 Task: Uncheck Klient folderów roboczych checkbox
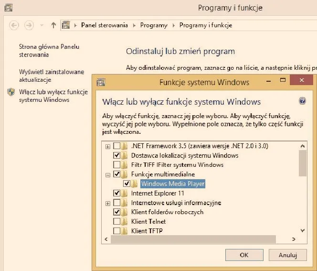coord(117,212)
